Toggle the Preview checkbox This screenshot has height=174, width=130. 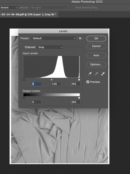tap(88, 82)
